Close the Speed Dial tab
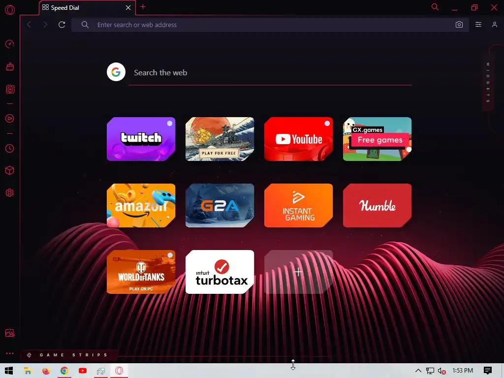Viewport: 504px width, 378px height. tap(128, 7)
